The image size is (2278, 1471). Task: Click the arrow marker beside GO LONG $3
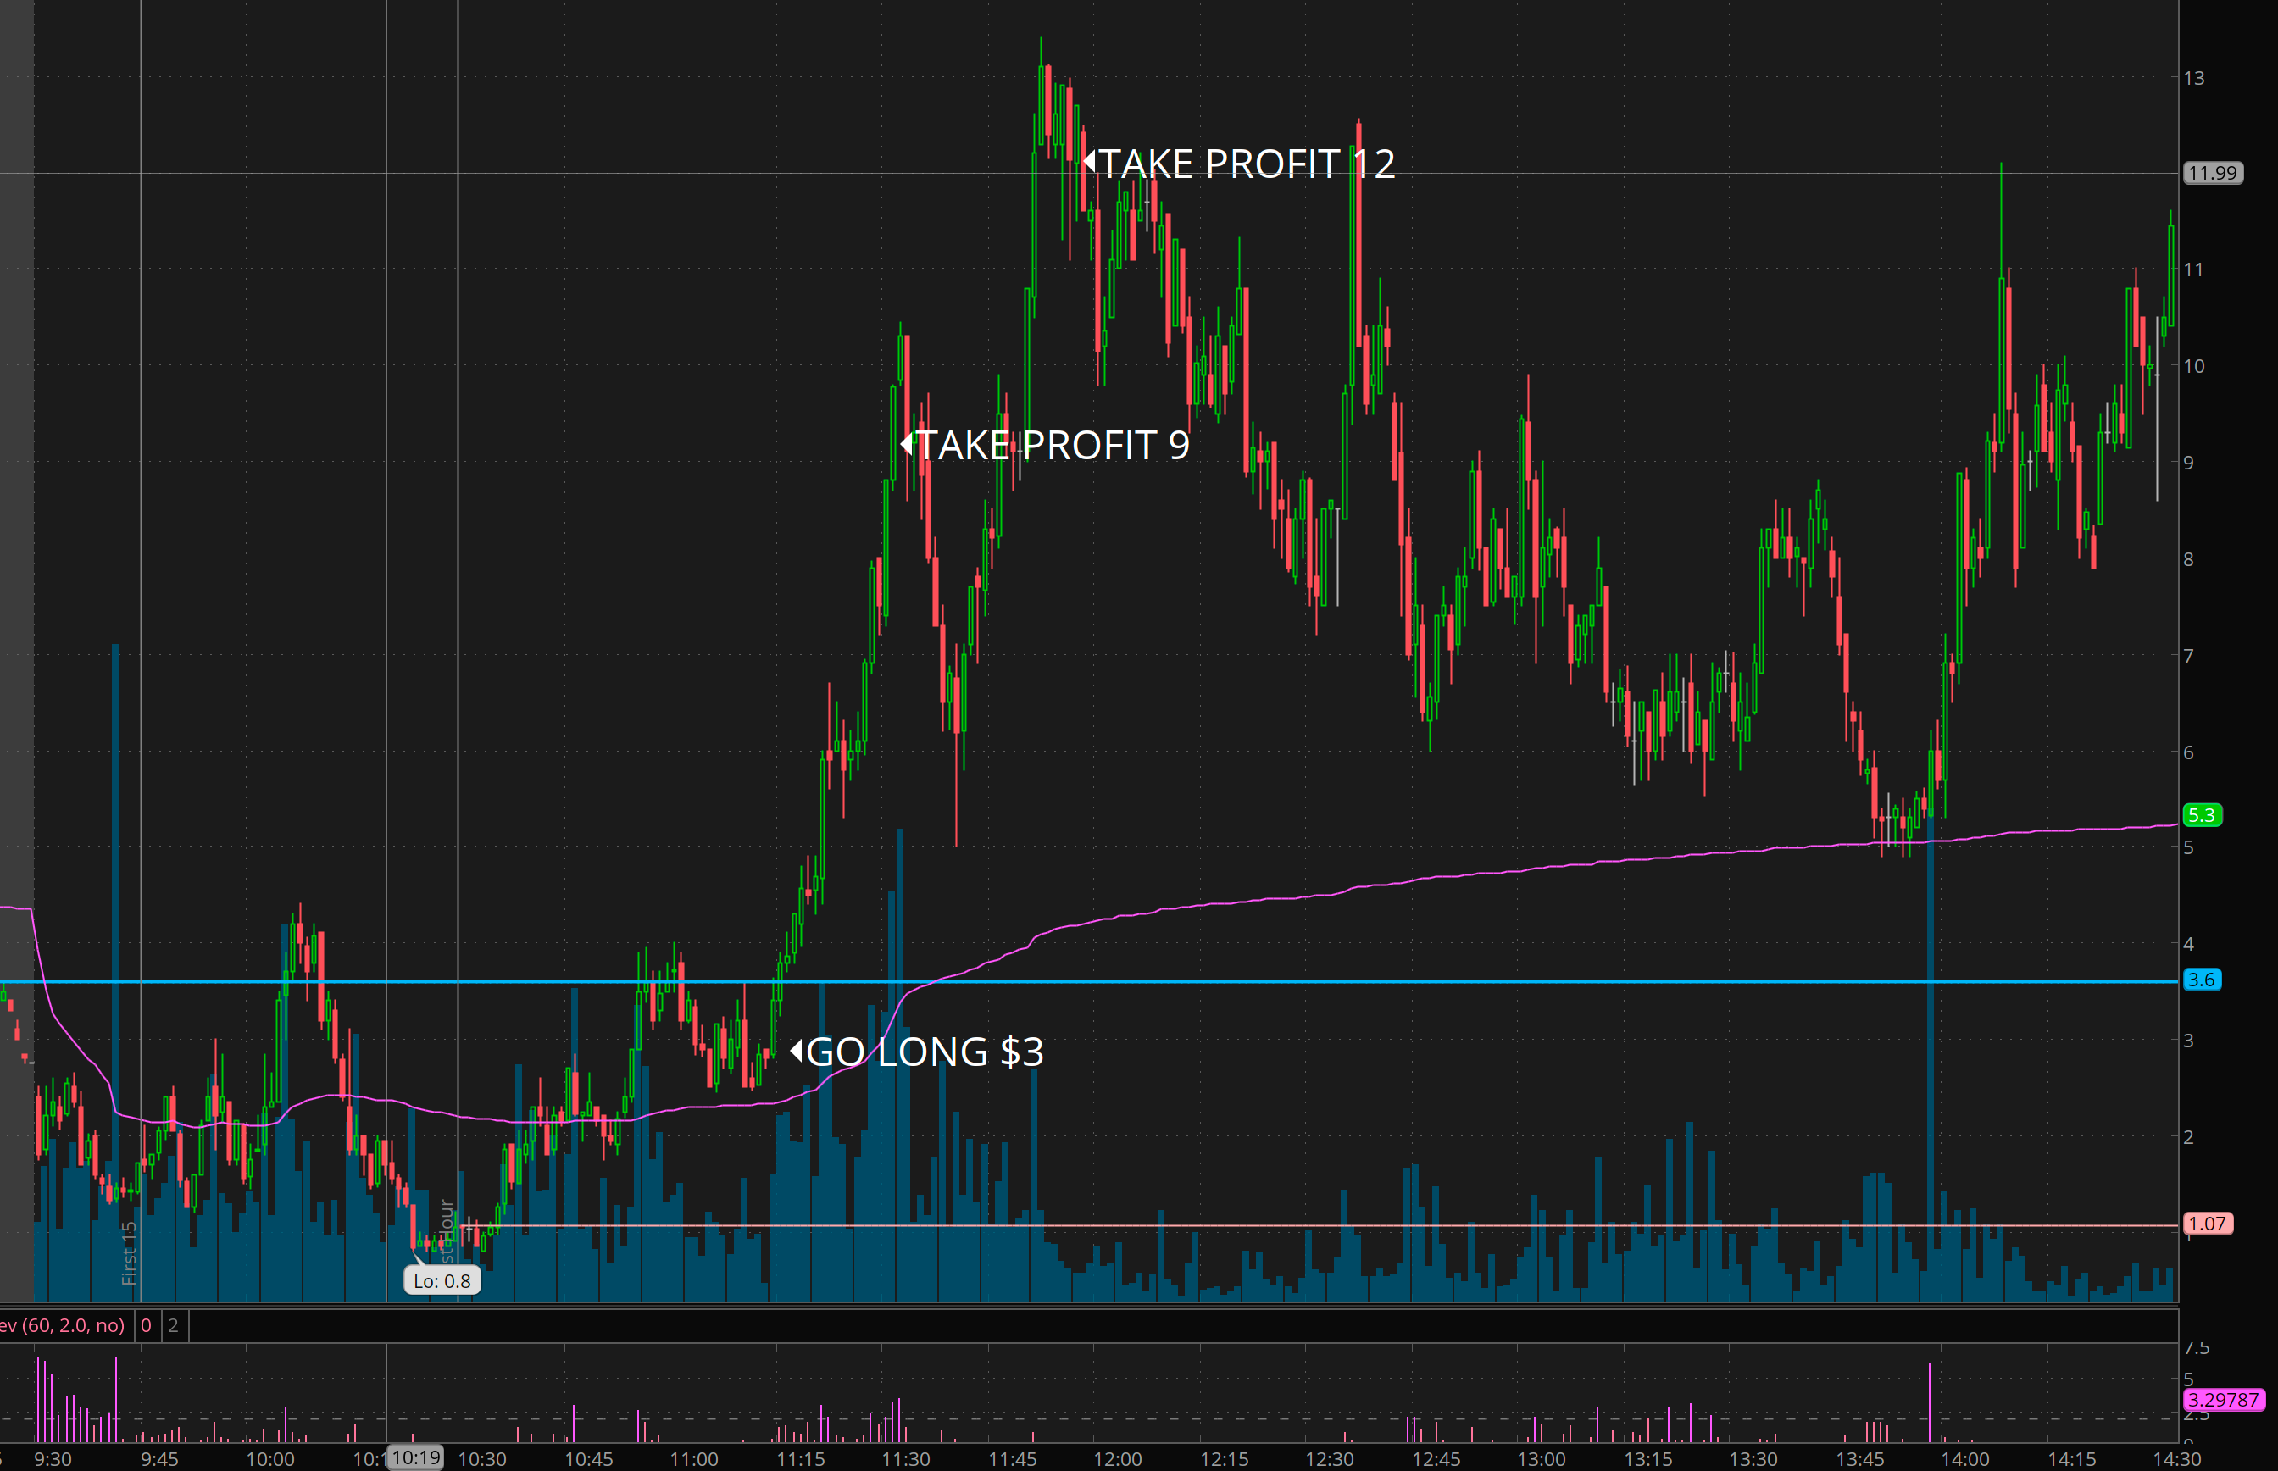coord(796,1051)
